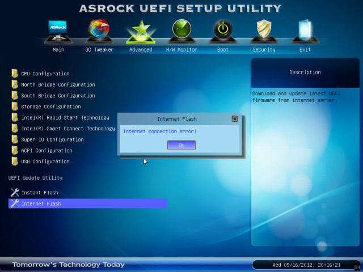The image size is (363, 272).
Task: Click the 'Download and update latest UEFI' description
Action: 296,97
